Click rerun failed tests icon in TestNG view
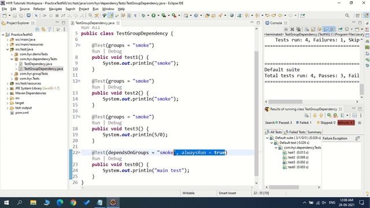370x208 pixels. (335, 116)
